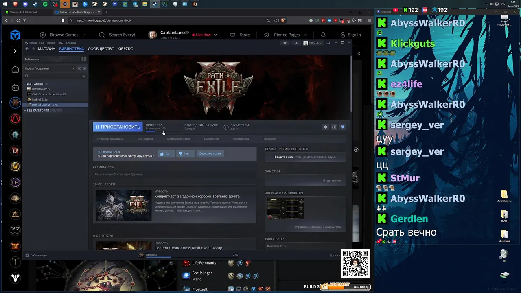
Task: Open Destiny icon at sidebar bottom
Action: pyautogui.click(x=15, y=278)
